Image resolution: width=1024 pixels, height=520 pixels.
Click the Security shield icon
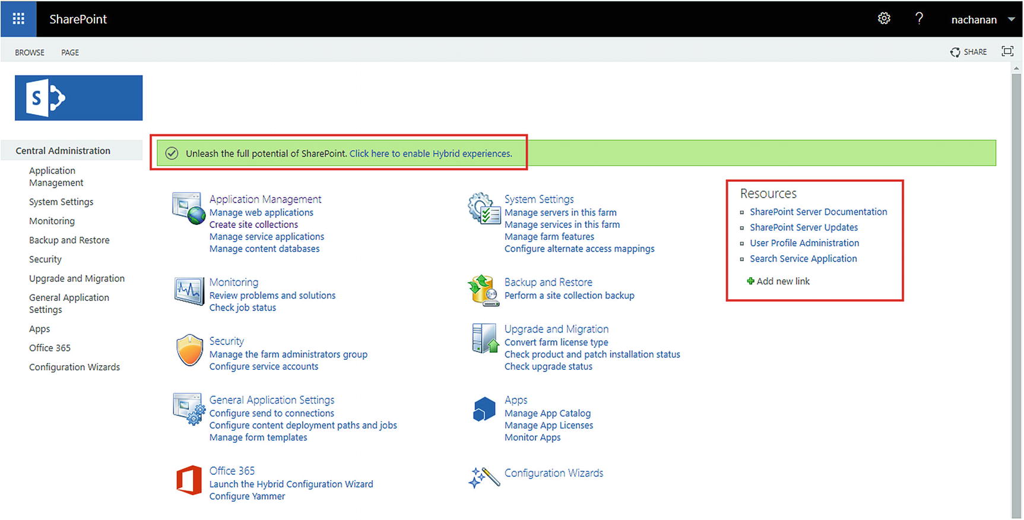pyautogui.click(x=190, y=350)
